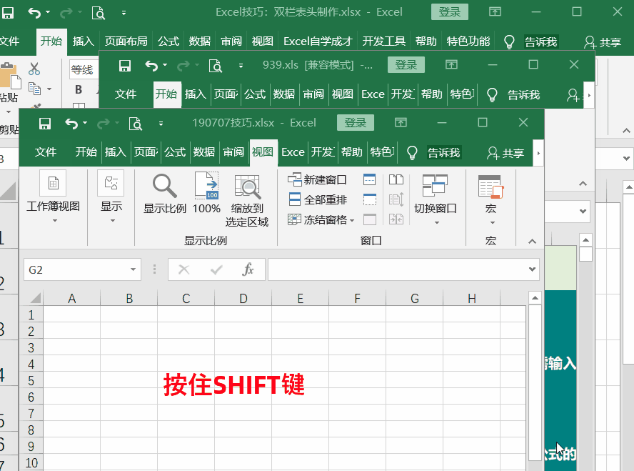This screenshot has height=471, width=634.
Task: Open 开始 tab in 190707技巧 window
Action: [x=86, y=152]
